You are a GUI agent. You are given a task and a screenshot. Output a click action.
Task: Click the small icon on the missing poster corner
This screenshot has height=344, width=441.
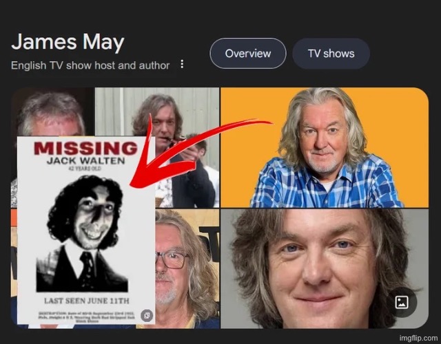pos(147,316)
